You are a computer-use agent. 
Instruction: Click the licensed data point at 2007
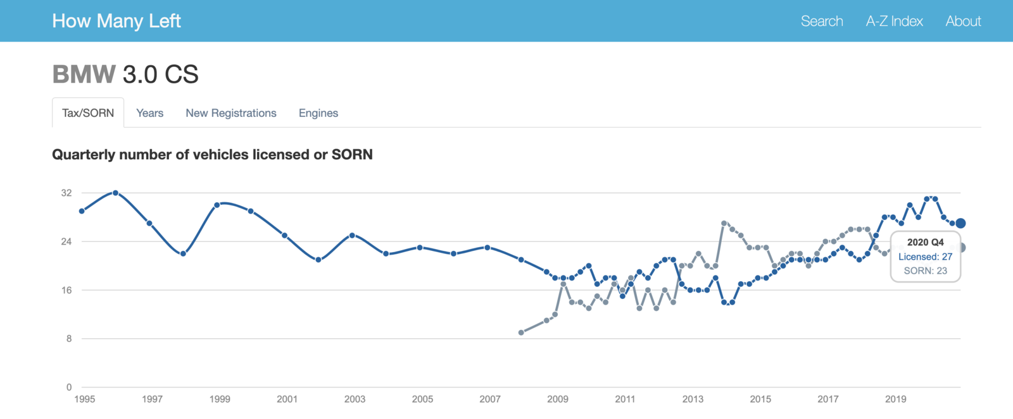click(x=487, y=247)
